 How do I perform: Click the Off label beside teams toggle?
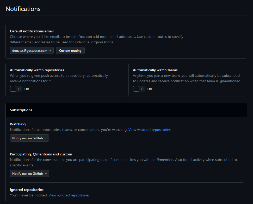click(x=149, y=89)
